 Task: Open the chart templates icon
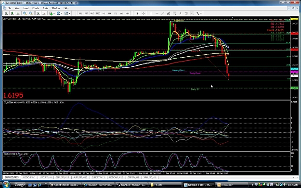point(66,13)
